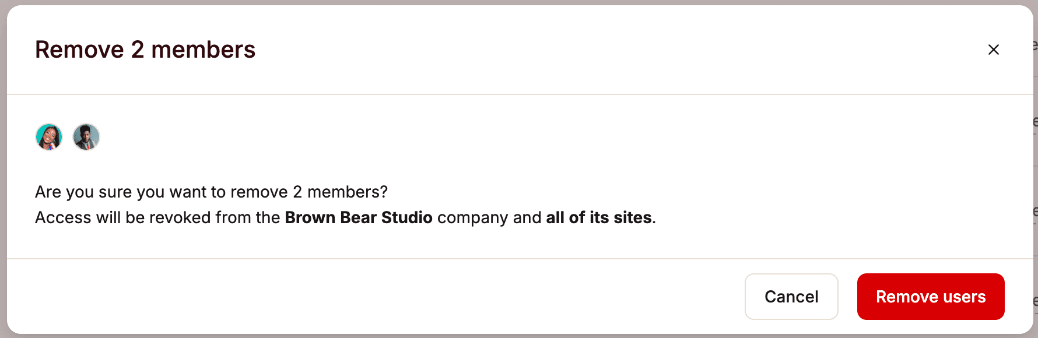This screenshot has width=1038, height=338.
Task: Confirm removal with Remove users
Action: coord(930,297)
